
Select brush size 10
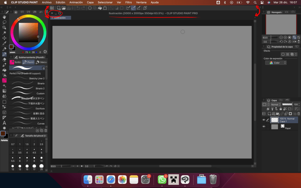tap(41, 159)
